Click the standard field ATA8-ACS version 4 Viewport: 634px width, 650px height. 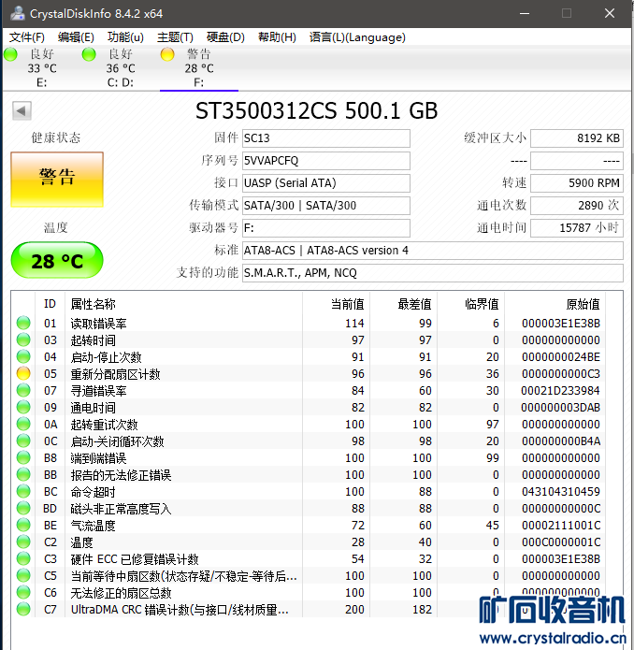[433, 251]
